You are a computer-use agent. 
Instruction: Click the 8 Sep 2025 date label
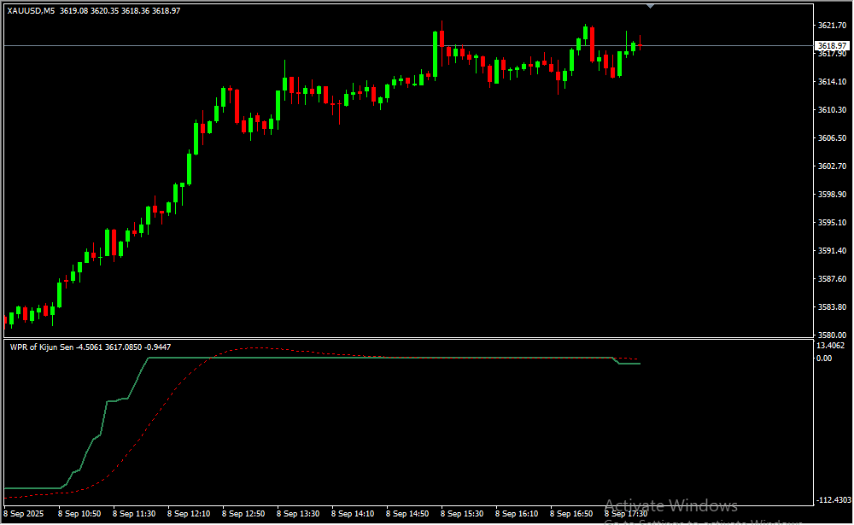pos(25,514)
